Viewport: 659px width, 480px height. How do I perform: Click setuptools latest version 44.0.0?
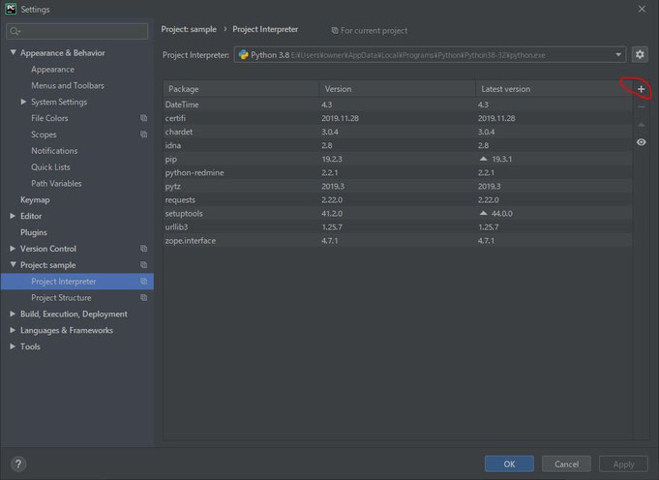coord(502,214)
